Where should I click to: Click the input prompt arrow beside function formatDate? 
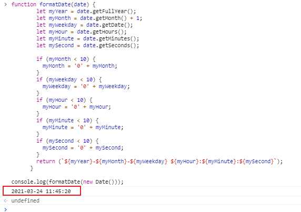pyautogui.click(x=6, y=4)
